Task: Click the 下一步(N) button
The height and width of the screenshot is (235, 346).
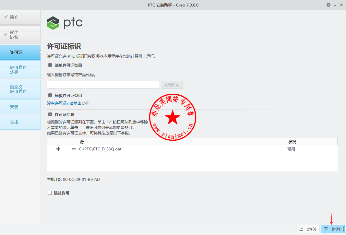Action: point(332,229)
